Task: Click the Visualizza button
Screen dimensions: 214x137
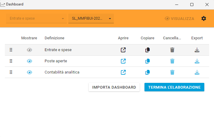Action: (x=179, y=18)
